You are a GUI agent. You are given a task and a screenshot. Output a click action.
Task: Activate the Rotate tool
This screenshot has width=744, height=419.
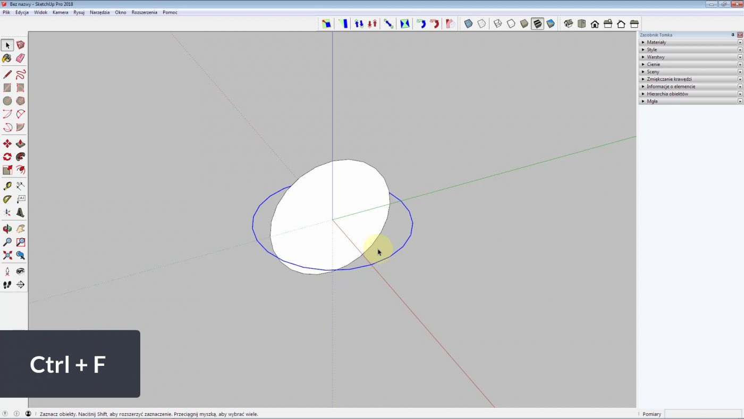pos(7,156)
